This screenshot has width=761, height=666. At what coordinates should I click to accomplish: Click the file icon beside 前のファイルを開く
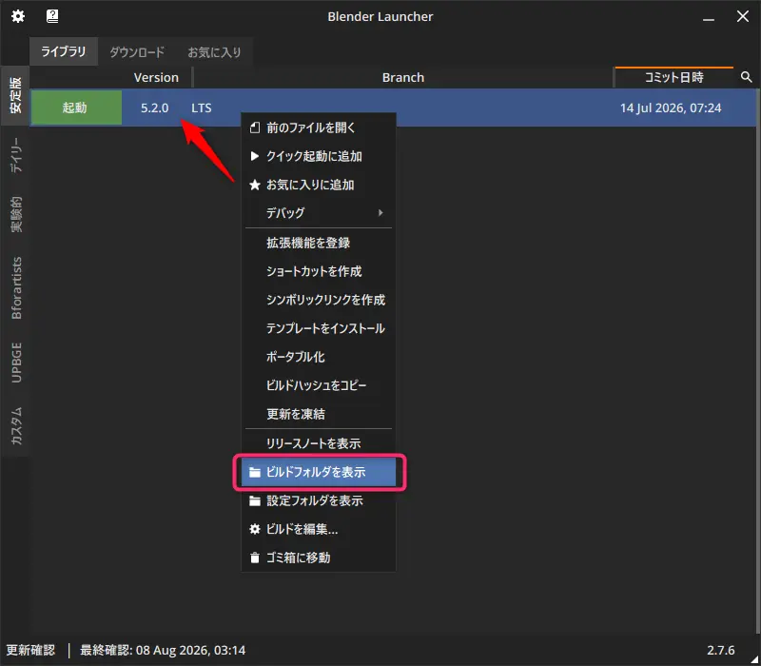coord(254,128)
